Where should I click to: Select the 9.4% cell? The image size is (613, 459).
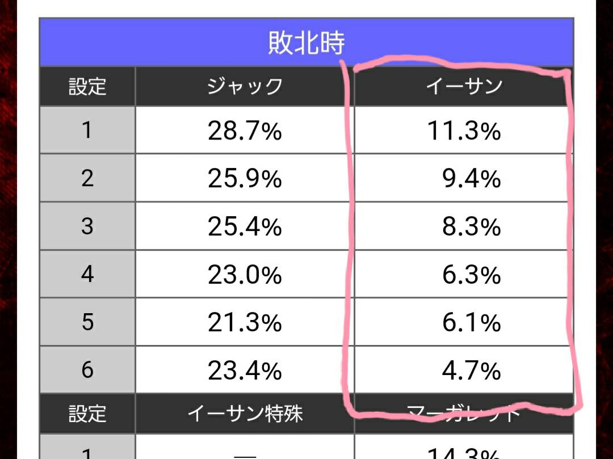(x=464, y=178)
